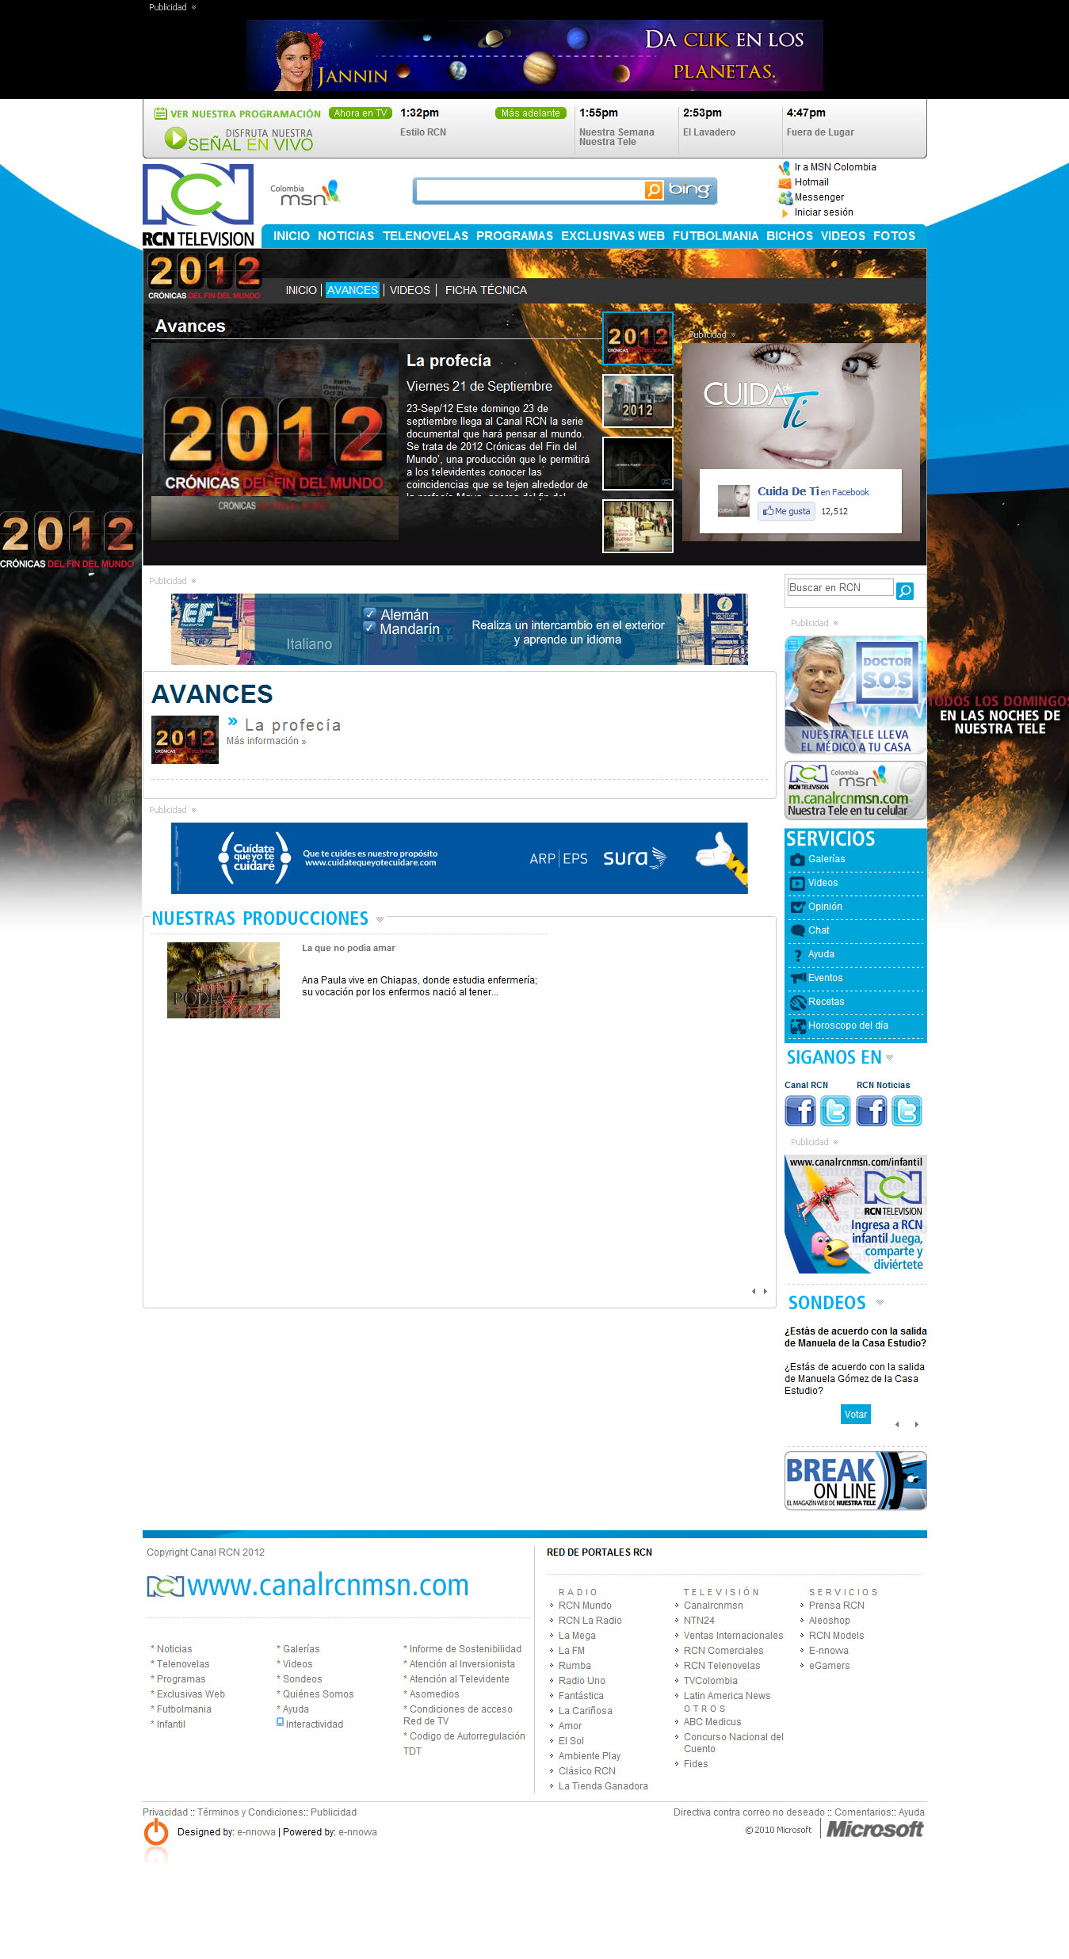Open RCN Mundo link in footer
Viewport: 1069px width, 1959px height.
click(585, 1605)
